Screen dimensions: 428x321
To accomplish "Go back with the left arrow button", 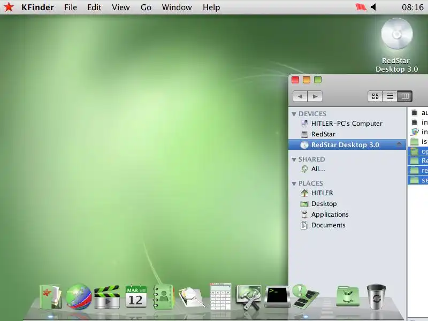I will point(300,96).
